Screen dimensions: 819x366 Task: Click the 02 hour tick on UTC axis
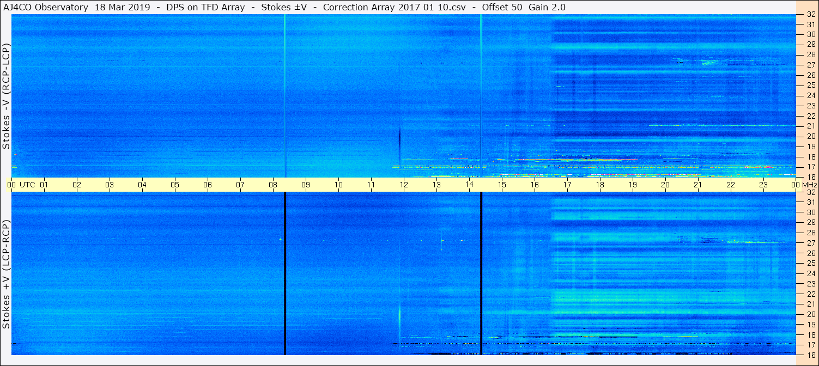[77, 185]
